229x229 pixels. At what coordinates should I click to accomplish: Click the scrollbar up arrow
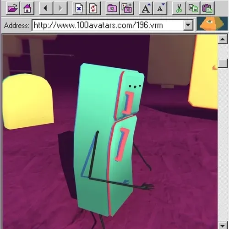pos(223,39)
